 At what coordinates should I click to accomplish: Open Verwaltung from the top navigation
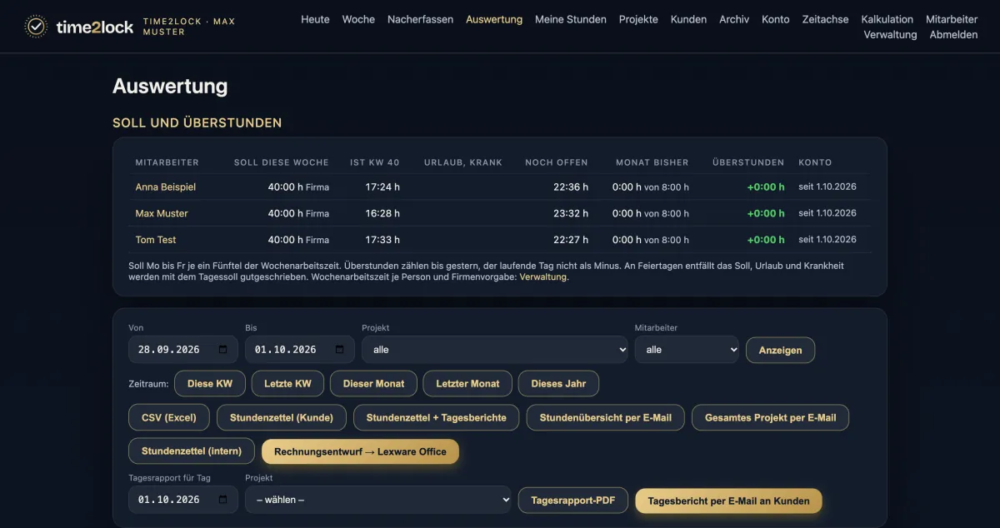click(x=890, y=35)
